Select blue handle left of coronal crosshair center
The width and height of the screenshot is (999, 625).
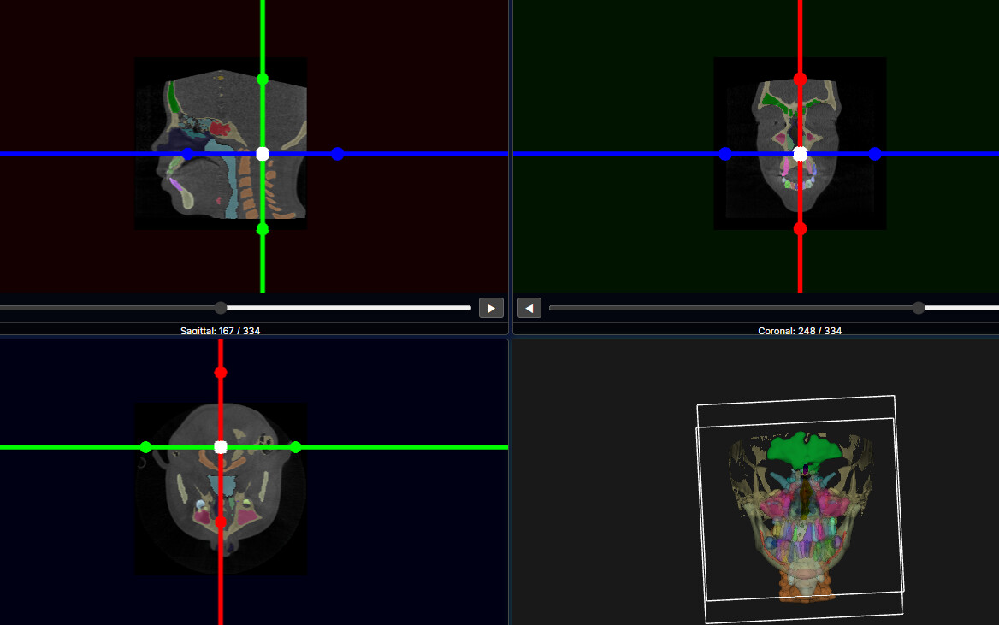click(725, 154)
